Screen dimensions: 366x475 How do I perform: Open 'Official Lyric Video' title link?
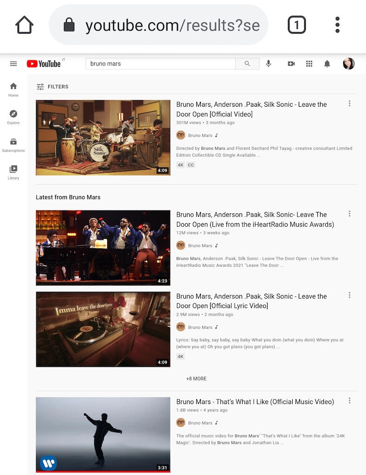pyautogui.click(x=251, y=301)
